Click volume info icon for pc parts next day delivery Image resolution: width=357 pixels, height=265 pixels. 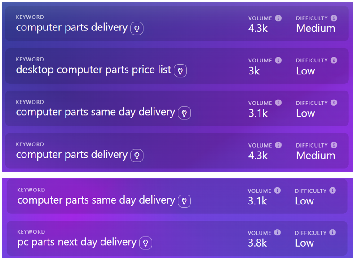point(277,233)
